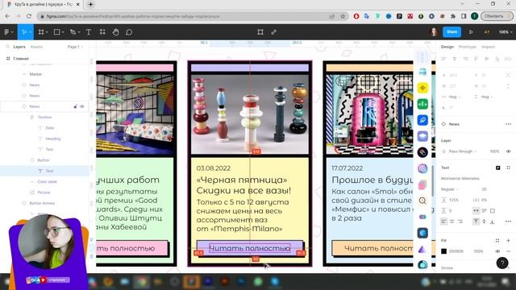Open text type details ellipsis menu
Image resolution: width=516 pixels, height=290 pixels.
[x=508, y=222]
